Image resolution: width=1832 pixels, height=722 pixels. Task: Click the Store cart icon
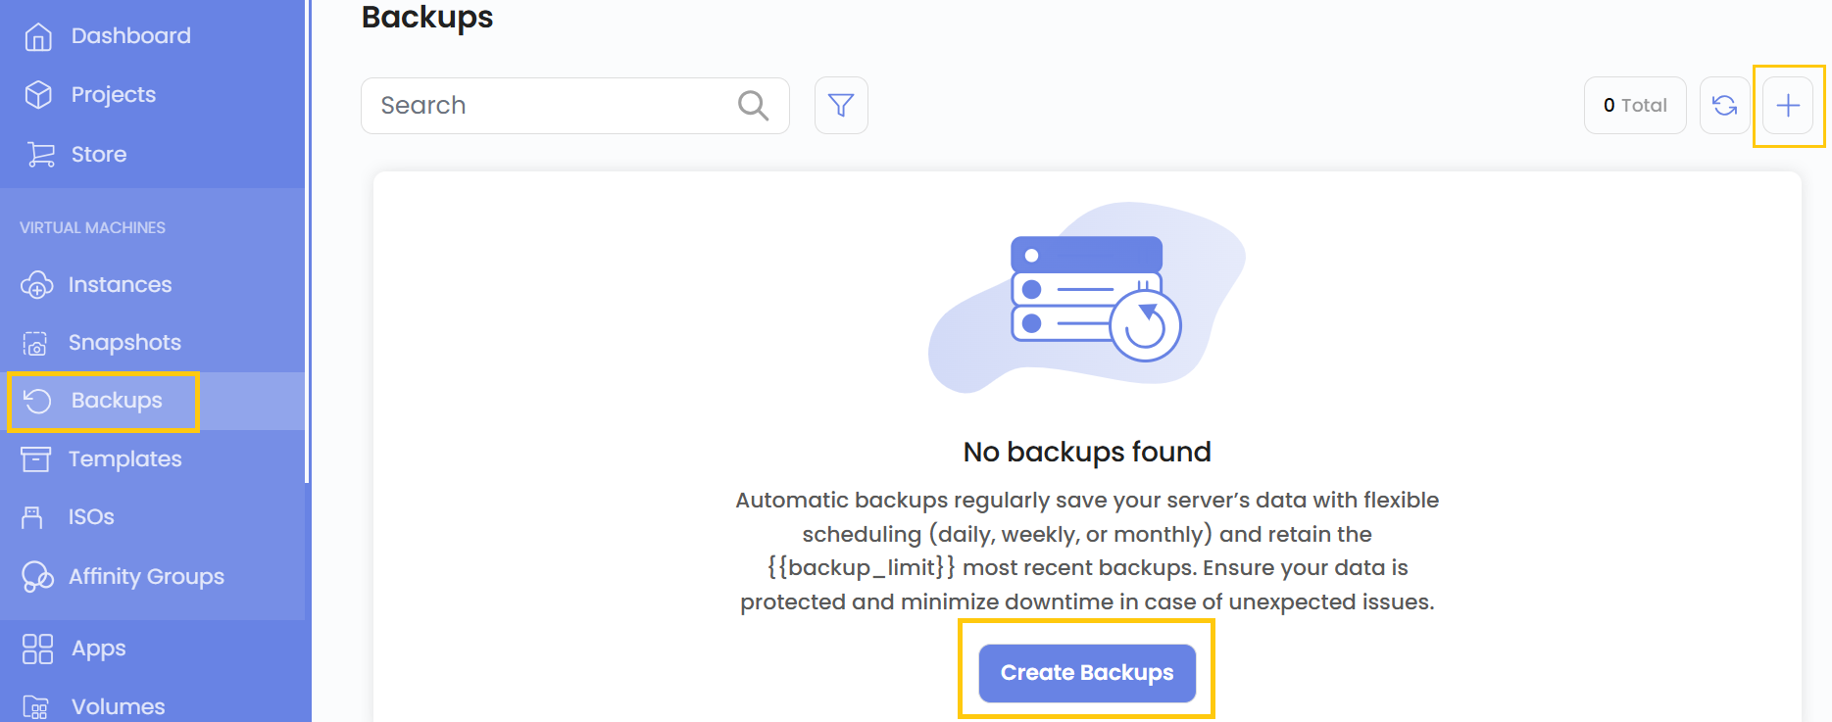tap(37, 154)
